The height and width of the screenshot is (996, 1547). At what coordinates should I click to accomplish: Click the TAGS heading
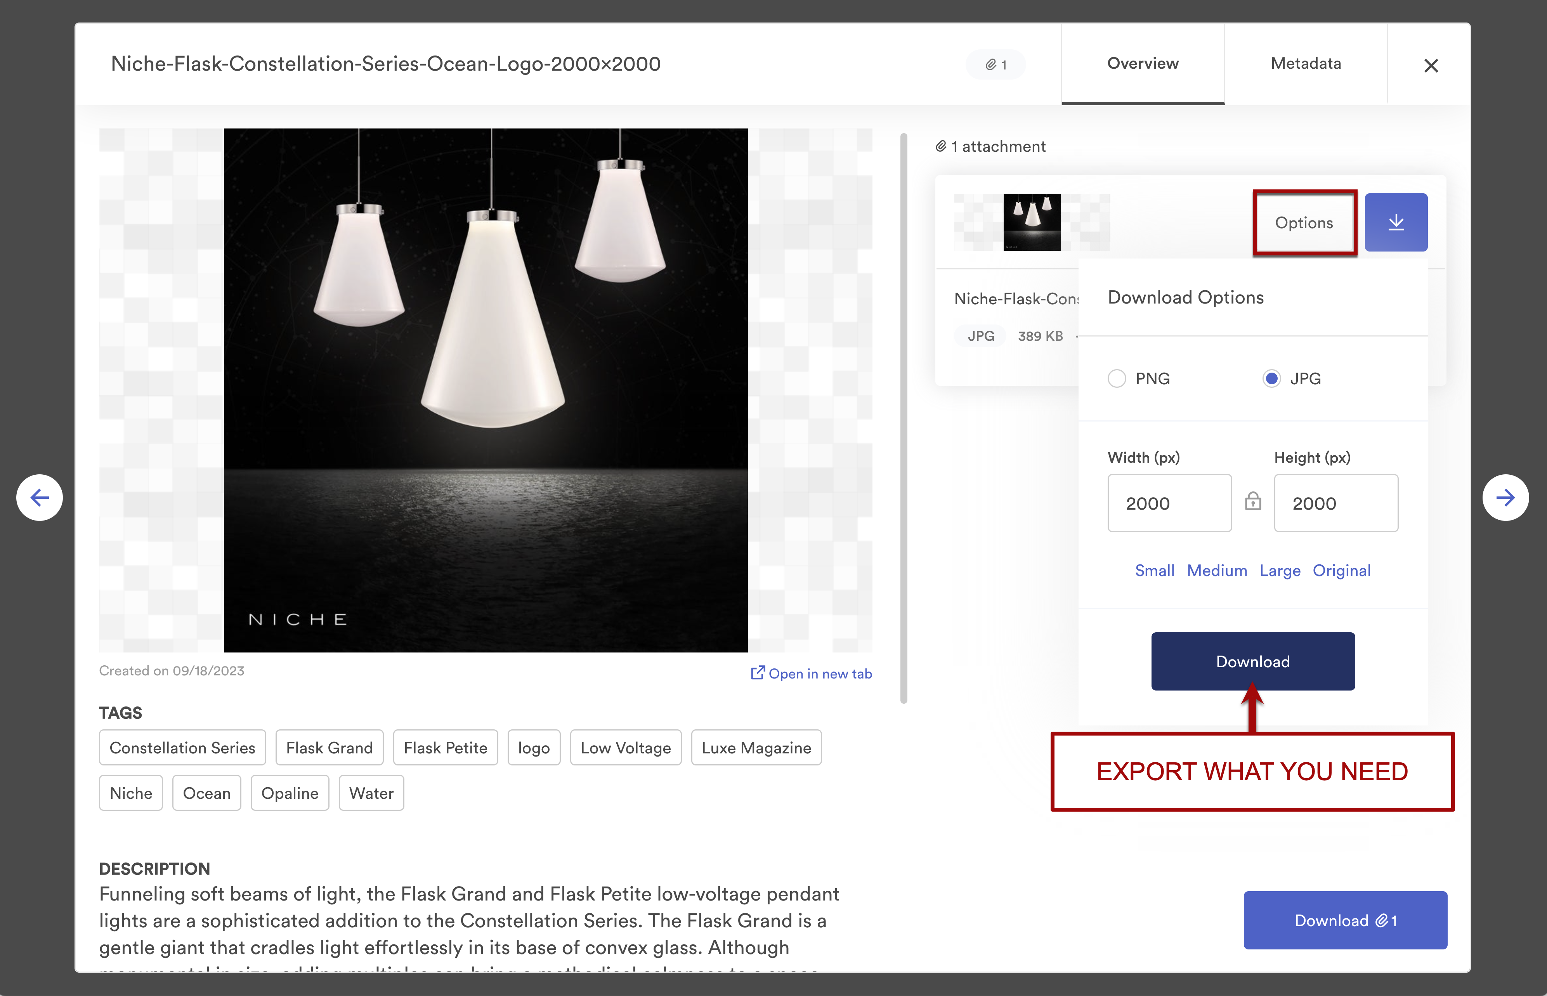coord(120,713)
